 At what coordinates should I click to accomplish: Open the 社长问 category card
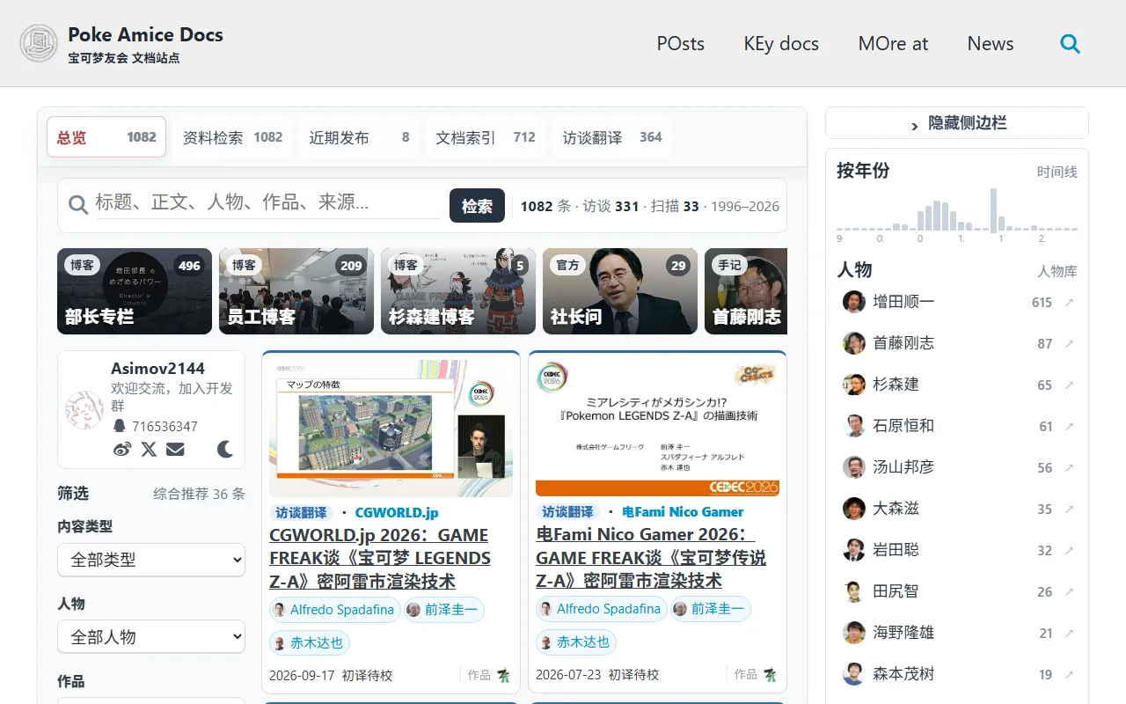[620, 291]
